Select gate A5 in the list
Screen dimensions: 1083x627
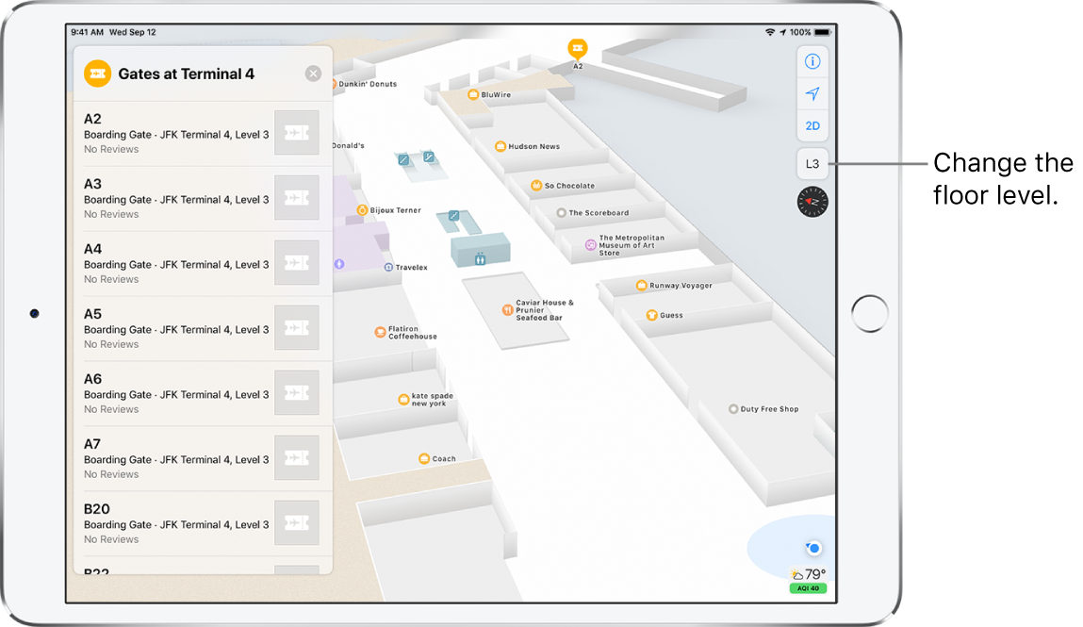(x=203, y=328)
